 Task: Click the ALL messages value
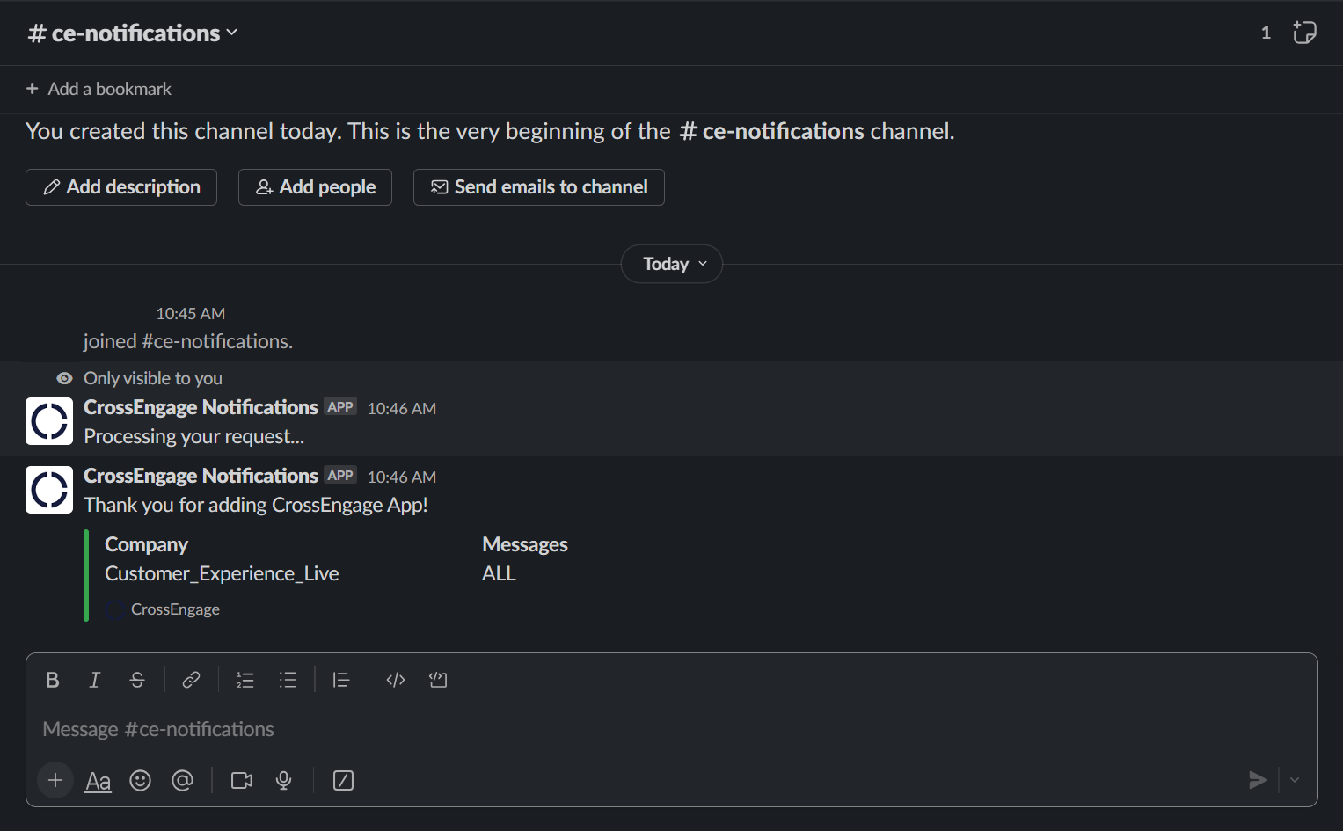pyautogui.click(x=499, y=573)
